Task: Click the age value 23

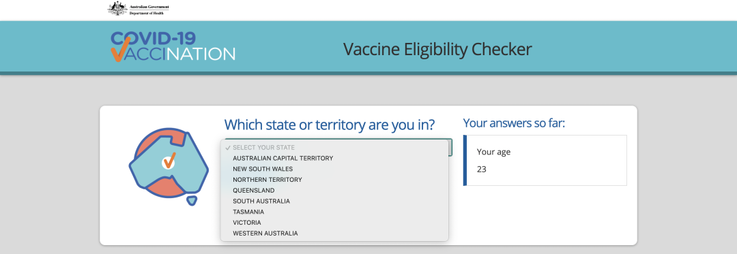Action: click(481, 169)
